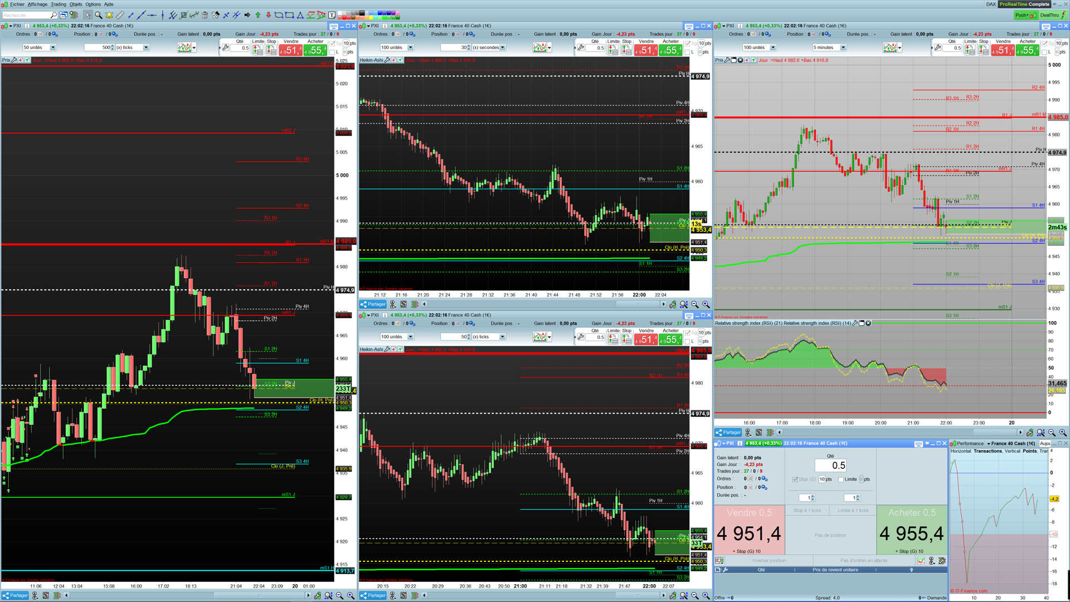Viewport: 1070px width, 602px height.
Task: Click the Qté quantity field showing 0.5
Action: [830, 465]
